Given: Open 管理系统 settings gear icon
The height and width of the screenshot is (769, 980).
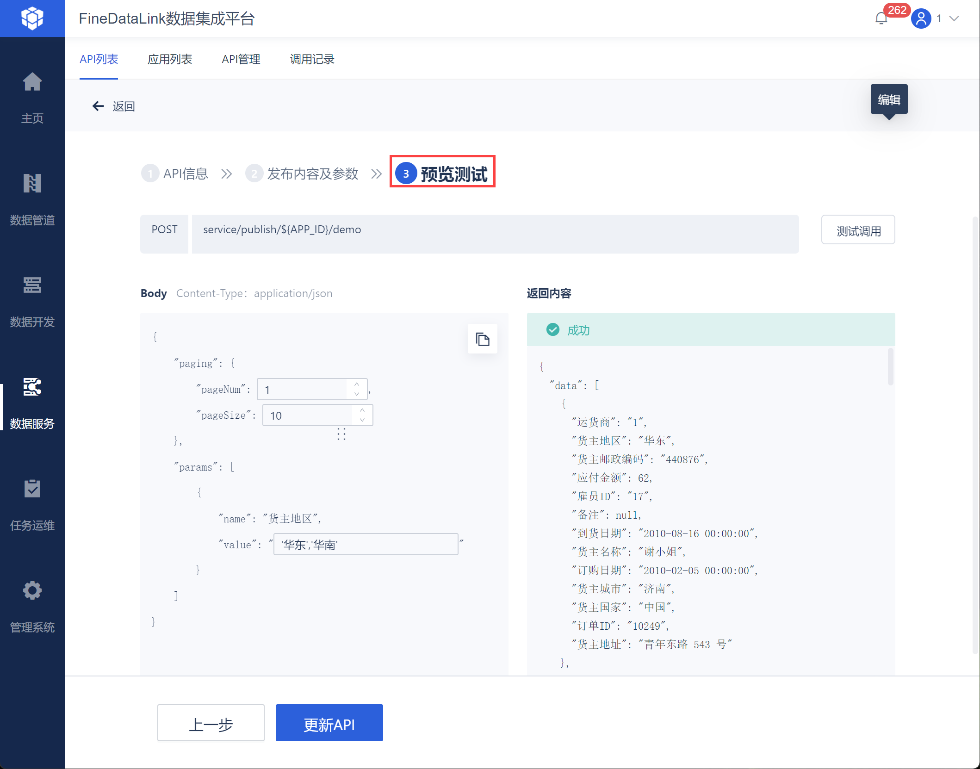Looking at the screenshot, I should 32,591.
